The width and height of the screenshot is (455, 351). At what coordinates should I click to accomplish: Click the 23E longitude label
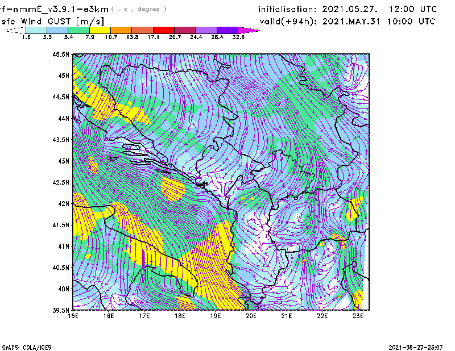click(358, 316)
